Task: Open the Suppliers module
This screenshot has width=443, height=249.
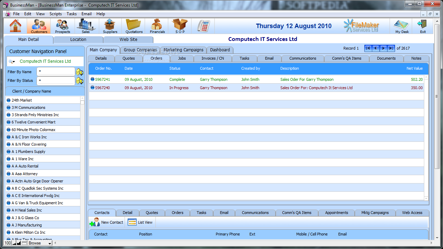Action: (110, 26)
